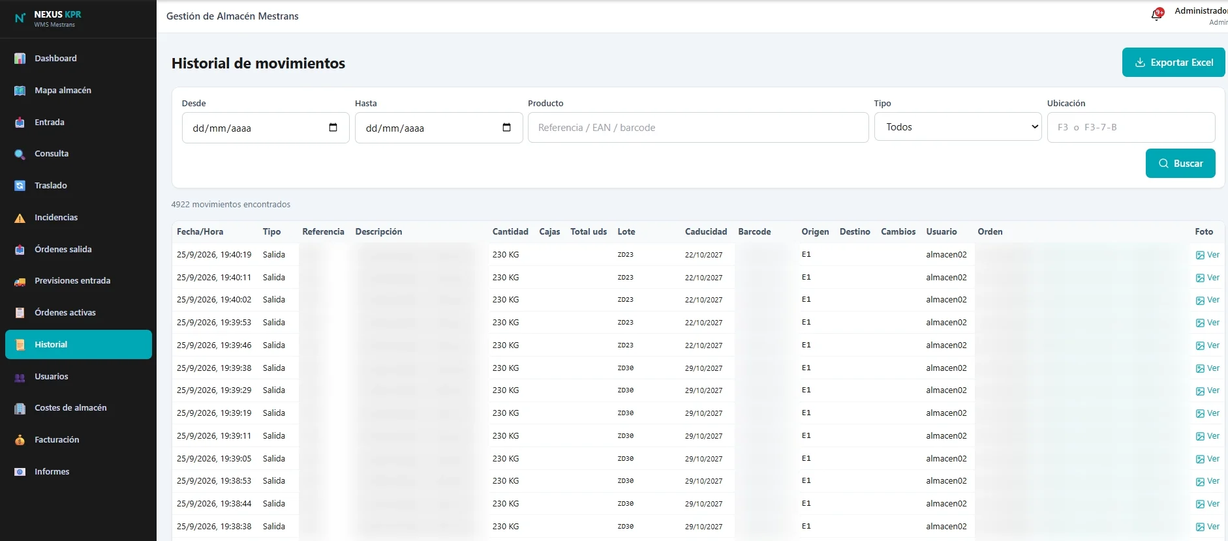Click the Fecha/Hora column header
Image resolution: width=1228 pixels, height=541 pixels.
click(200, 231)
